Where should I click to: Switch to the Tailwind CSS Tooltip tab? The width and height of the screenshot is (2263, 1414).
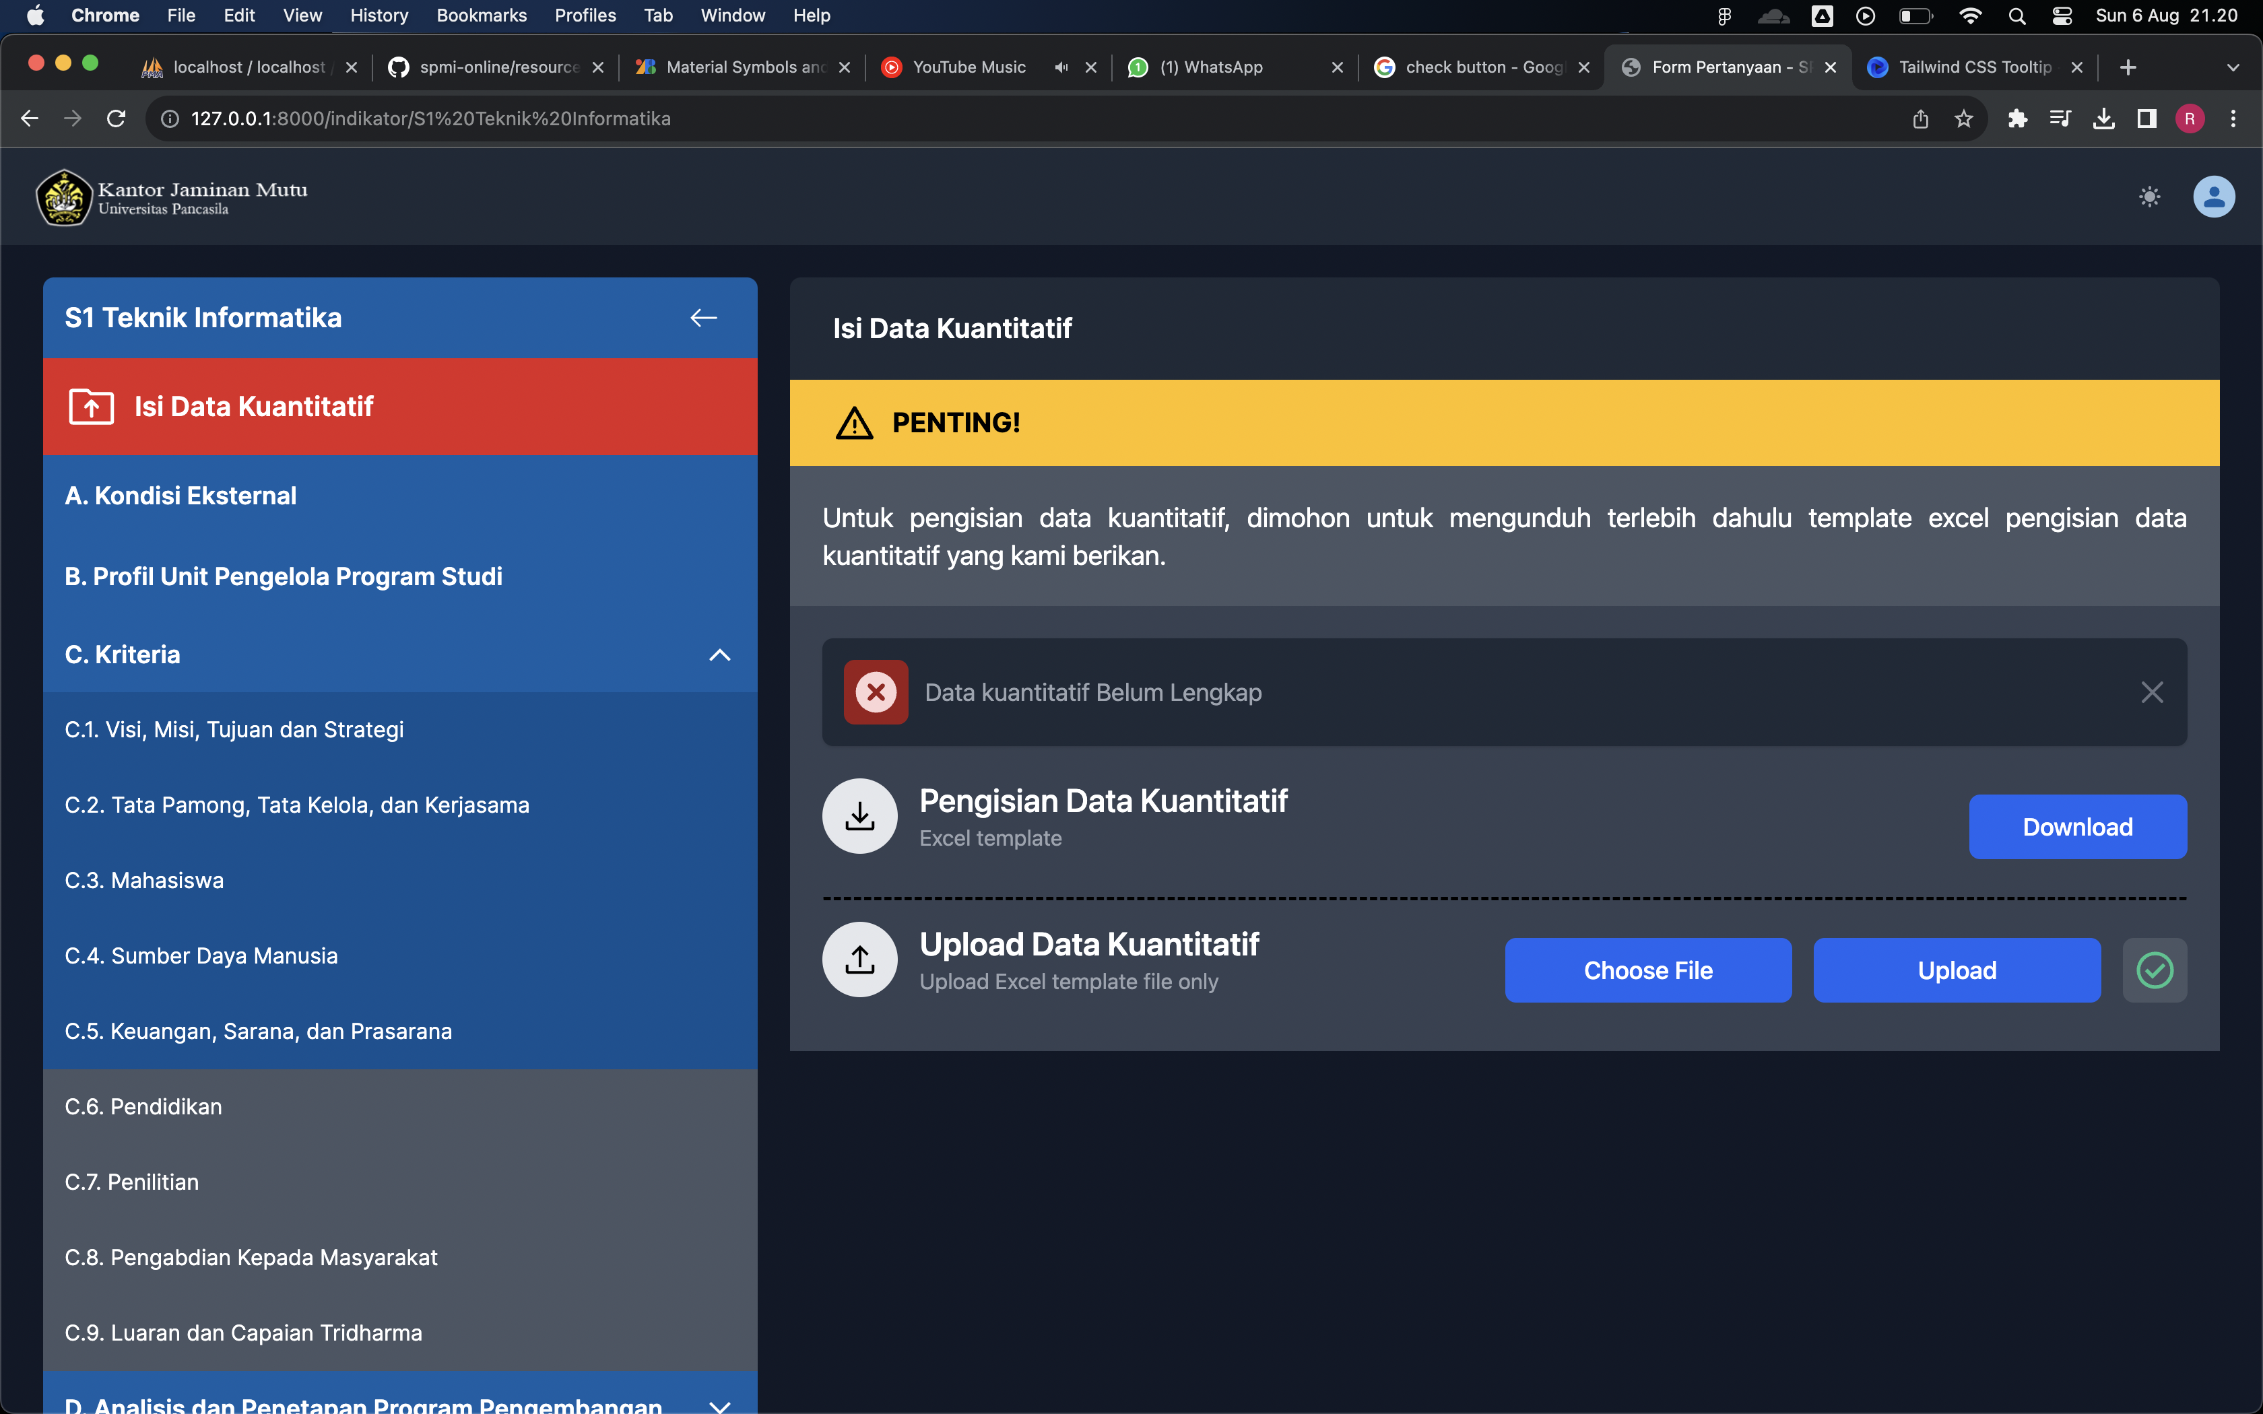tap(1973, 67)
